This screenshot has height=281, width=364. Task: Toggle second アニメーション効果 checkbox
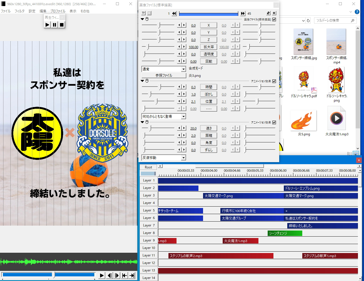(274, 122)
